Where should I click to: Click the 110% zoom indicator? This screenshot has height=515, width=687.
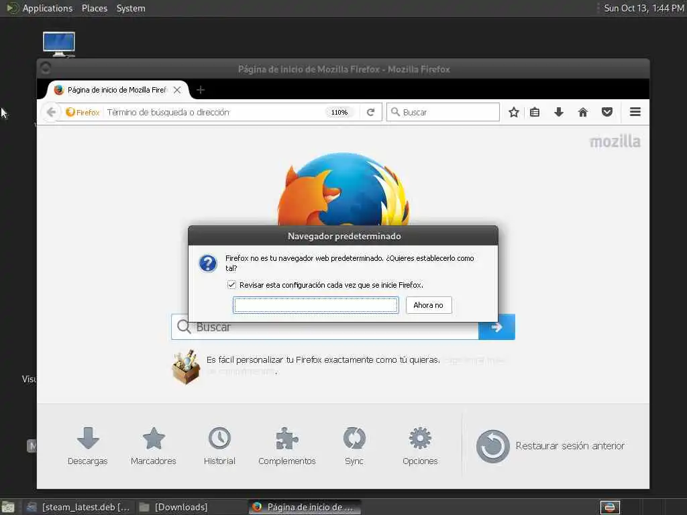[x=339, y=113]
